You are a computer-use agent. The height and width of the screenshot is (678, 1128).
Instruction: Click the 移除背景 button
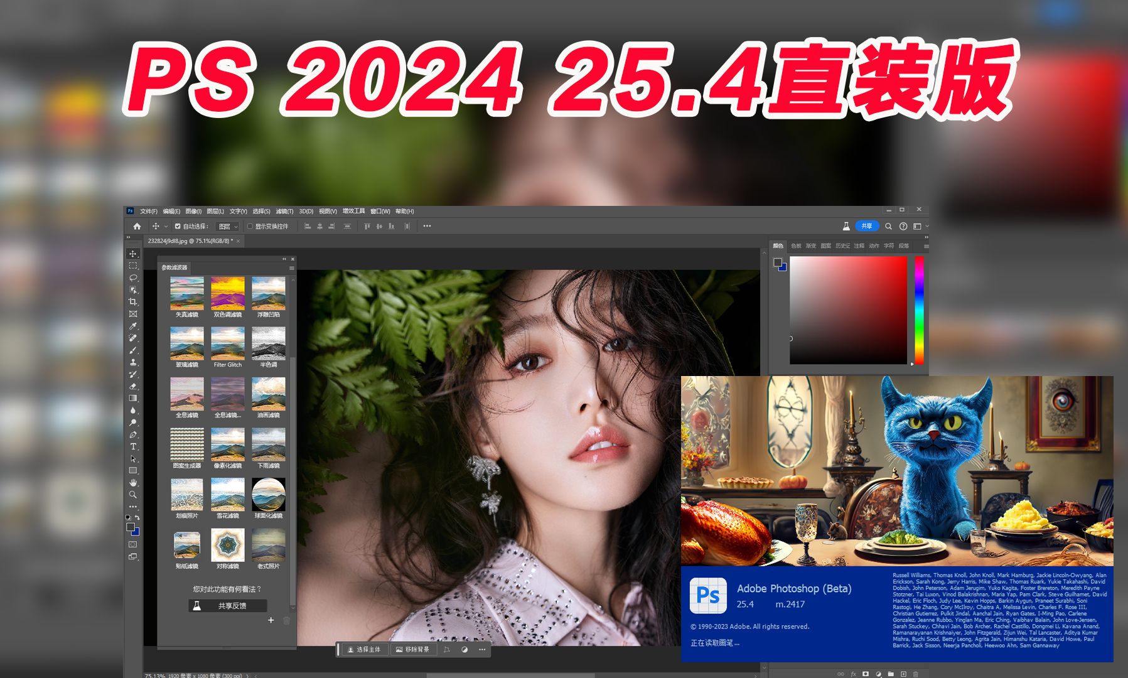[412, 650]
